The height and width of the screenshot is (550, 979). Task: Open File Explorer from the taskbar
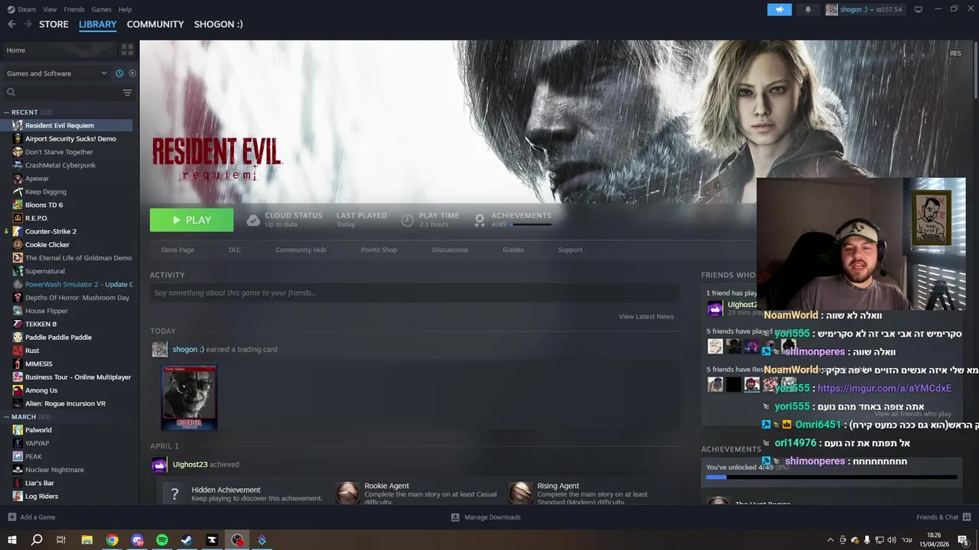coord(87,540)
